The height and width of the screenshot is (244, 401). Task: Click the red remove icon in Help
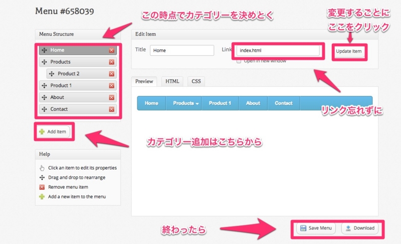[42, 187]
